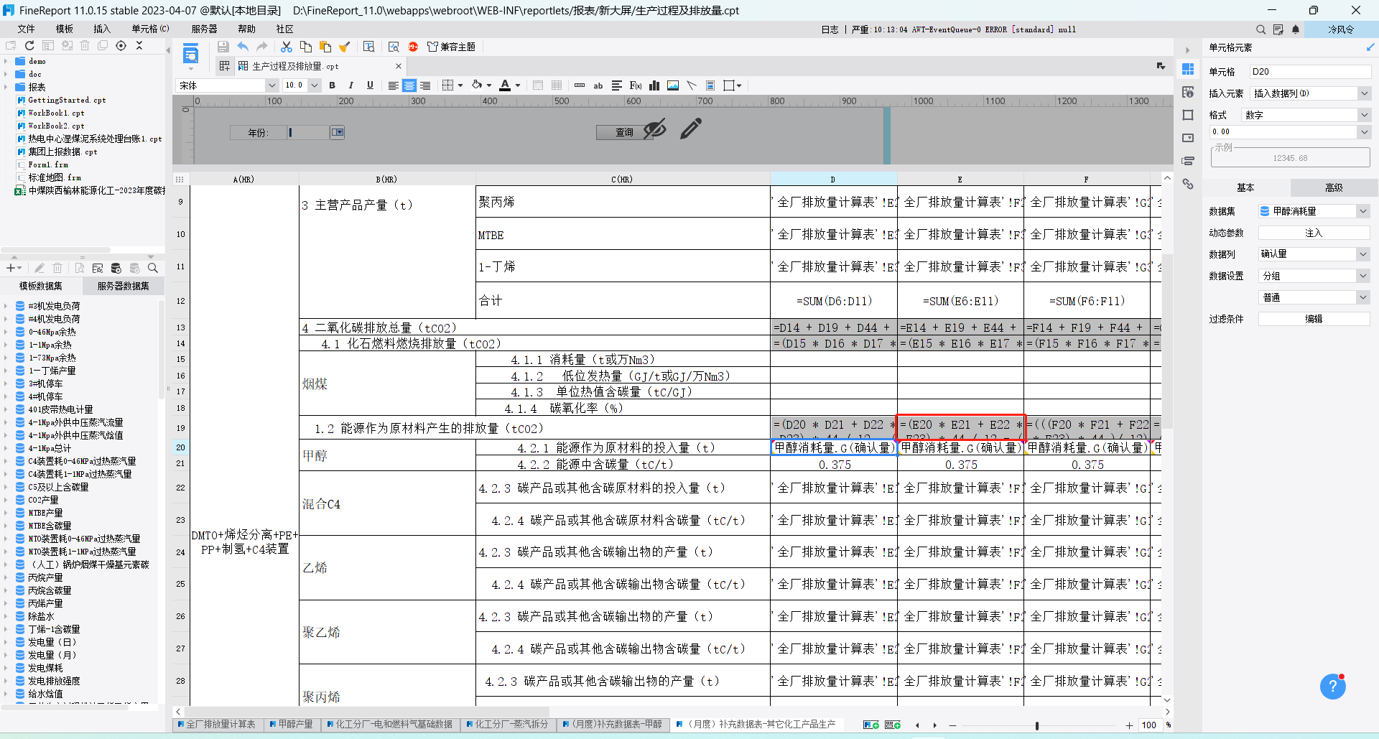Click 编辑 filter condition button
Viewport: 1379px width, 739px height.
[x=1314, y=319]
